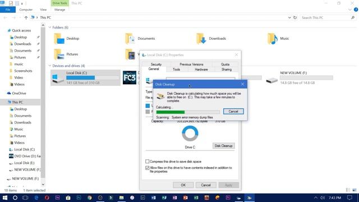
Task: Open the Action Center notification icon
Action: pos(349,198)
